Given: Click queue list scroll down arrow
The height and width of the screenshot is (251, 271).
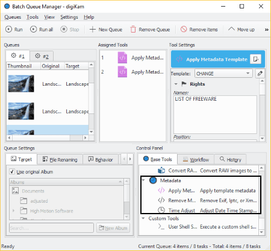Looking at the screenshot, I should (x=92, y=132).
